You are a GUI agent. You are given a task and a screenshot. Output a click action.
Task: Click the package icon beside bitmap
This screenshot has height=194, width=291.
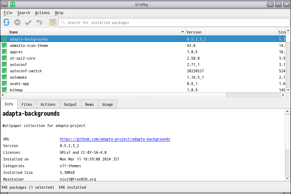coord(5,90)
